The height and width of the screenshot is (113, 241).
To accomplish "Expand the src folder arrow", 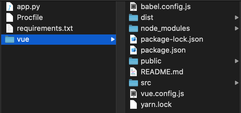I will pos(237,83).
